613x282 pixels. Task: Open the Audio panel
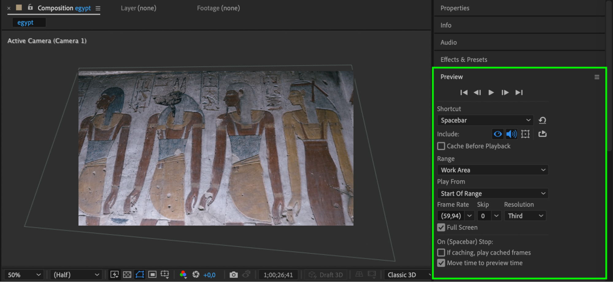449,43
